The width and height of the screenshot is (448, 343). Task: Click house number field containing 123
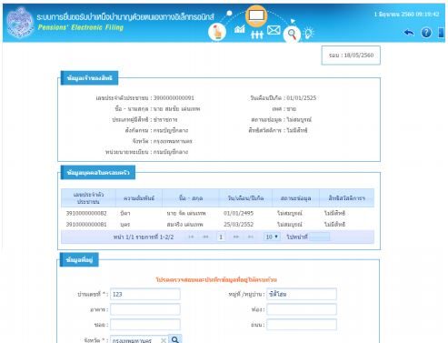pos(145,294)
